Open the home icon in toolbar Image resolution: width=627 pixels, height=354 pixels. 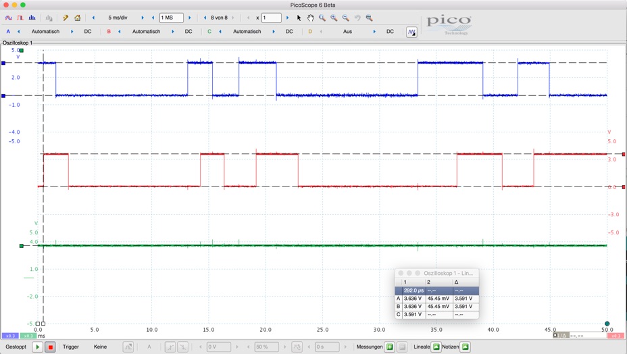(77, 18)
